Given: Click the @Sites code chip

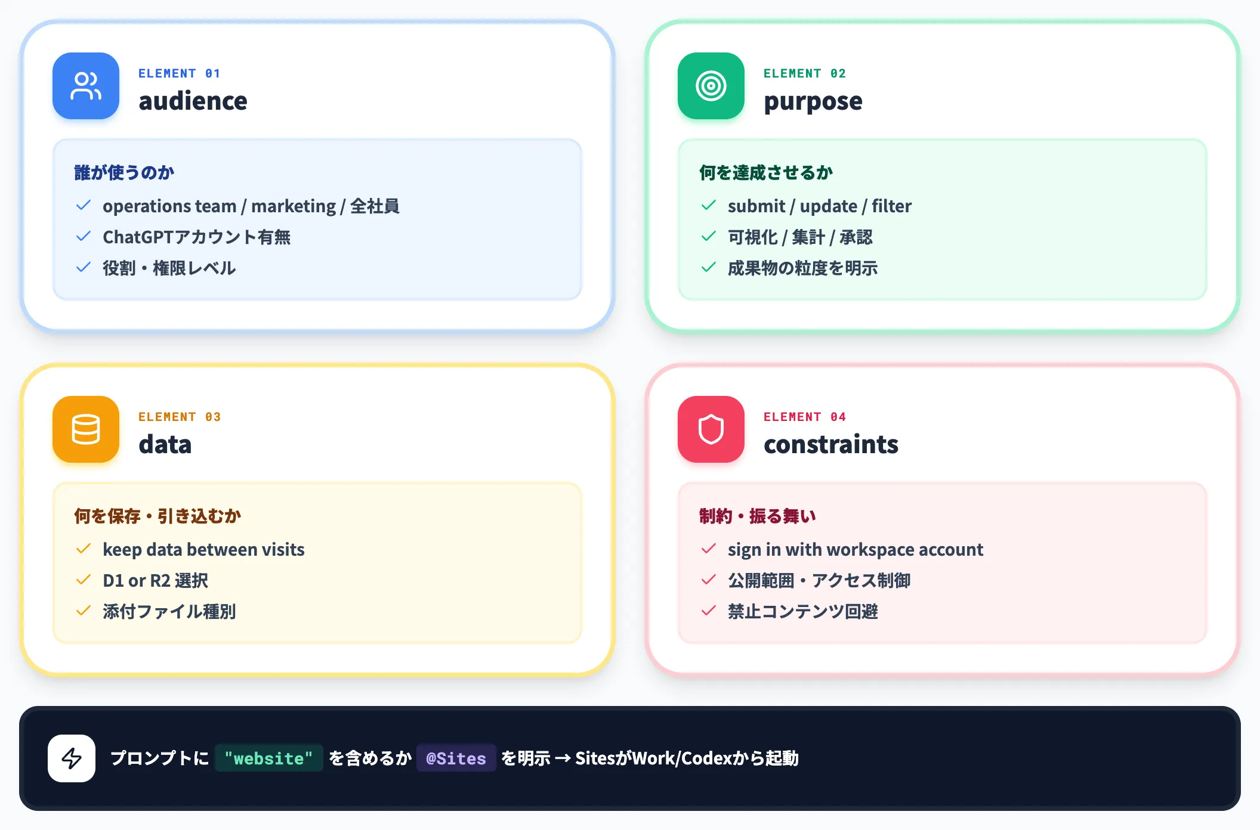Looking at the screenshot, I should (x=456, y=758).
